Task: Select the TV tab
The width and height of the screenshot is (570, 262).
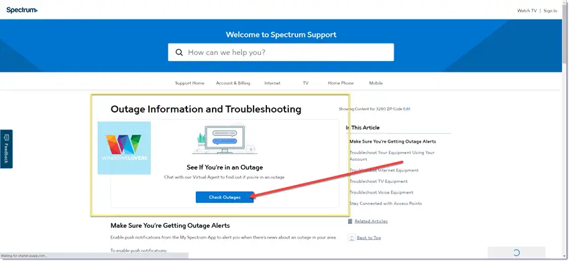Action: [x=305, y=83]
